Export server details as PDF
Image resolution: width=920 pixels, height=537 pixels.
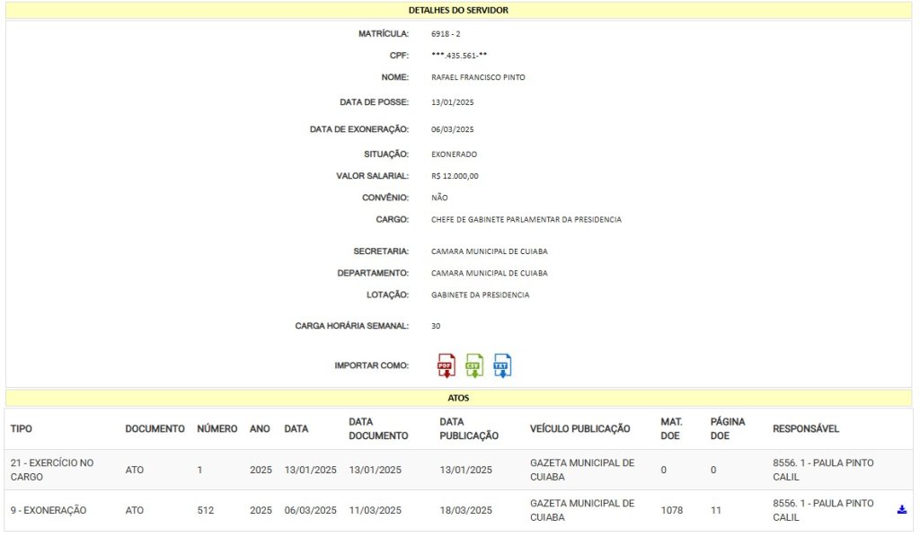(447, 365)
